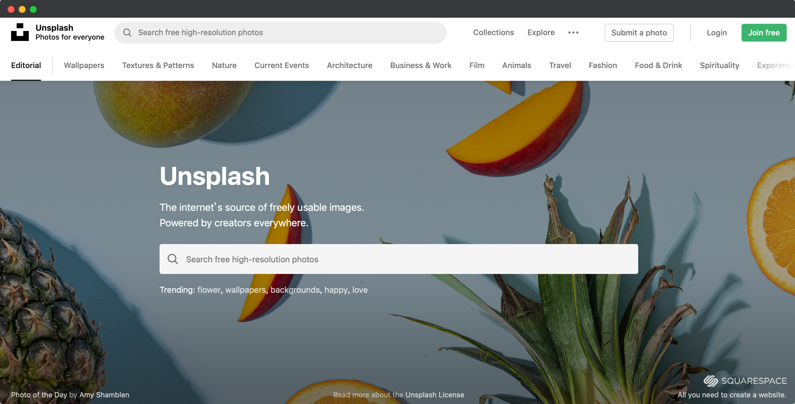This screenshot has height=404, width=795.
Task: Switch to the Wallpapers tab
Action: click(84, 65)
